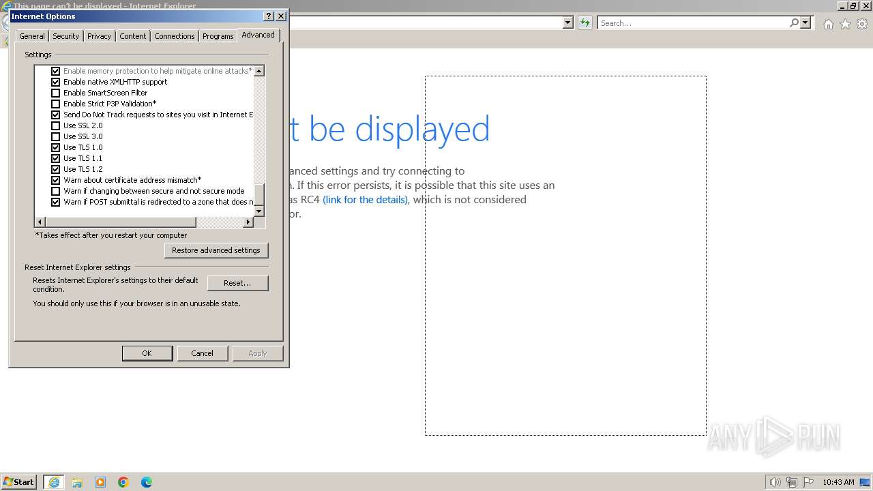Click the search magnifier icon
The image size is (873, 491).
click(x=794, y=23)
